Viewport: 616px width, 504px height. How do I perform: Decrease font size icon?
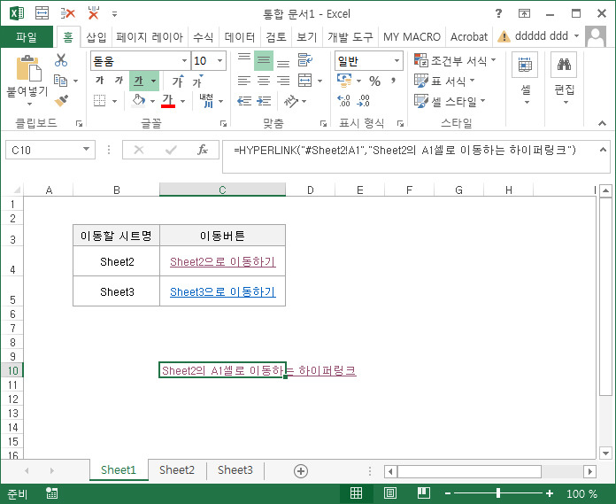coord(197,81)
